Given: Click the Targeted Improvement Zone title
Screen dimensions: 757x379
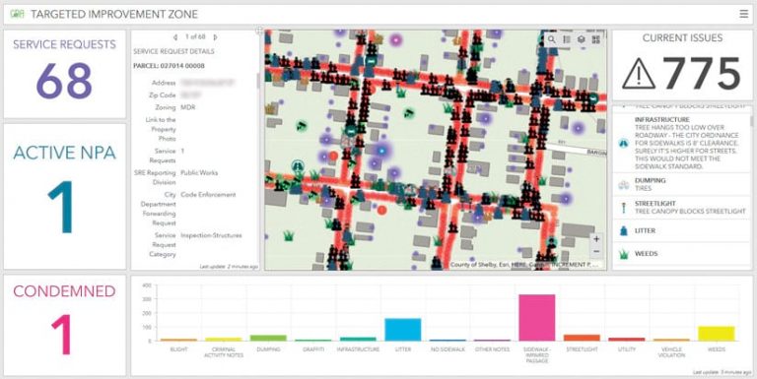Looking at the screenshot, I should 114,15.
